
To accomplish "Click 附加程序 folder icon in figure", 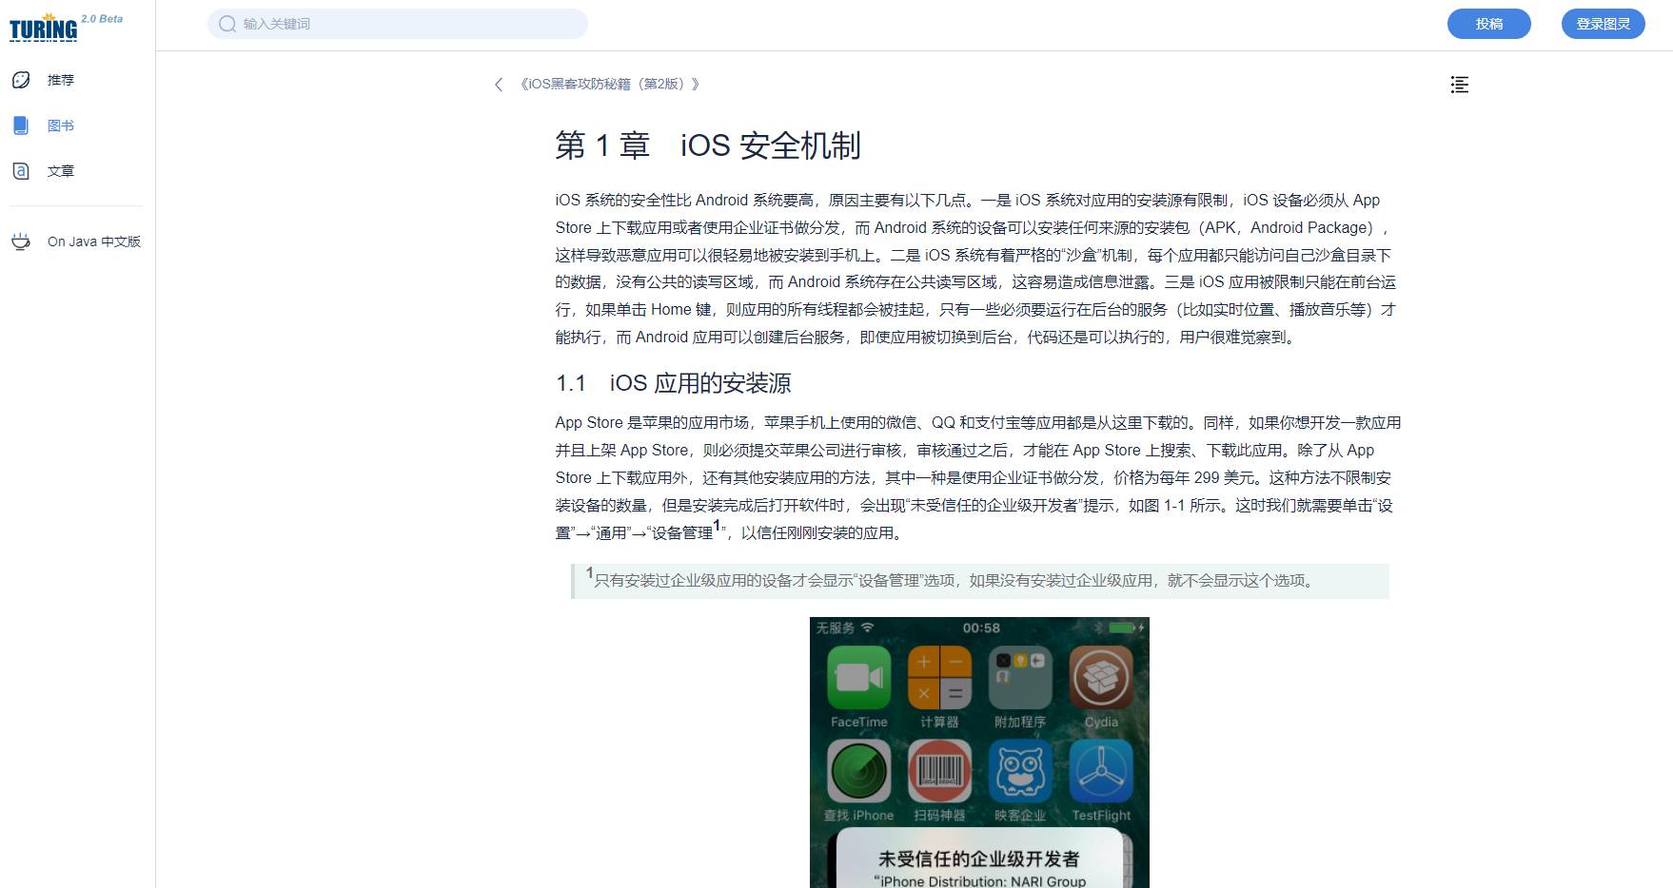I will tap(1020, 677).
